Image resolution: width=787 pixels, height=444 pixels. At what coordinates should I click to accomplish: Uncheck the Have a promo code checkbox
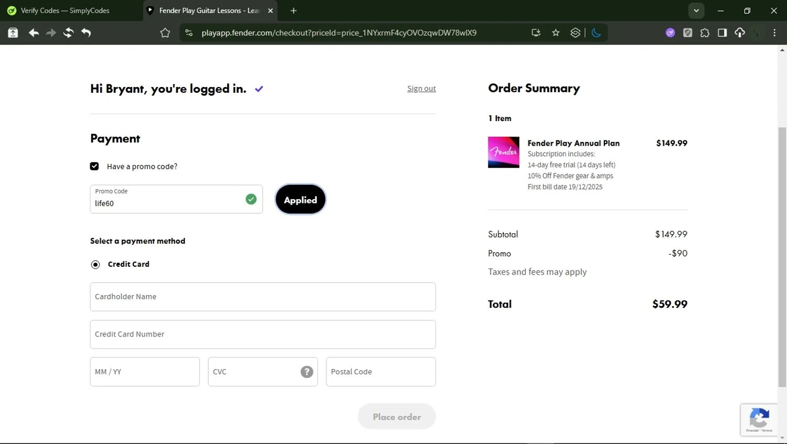tap(94, 166)
